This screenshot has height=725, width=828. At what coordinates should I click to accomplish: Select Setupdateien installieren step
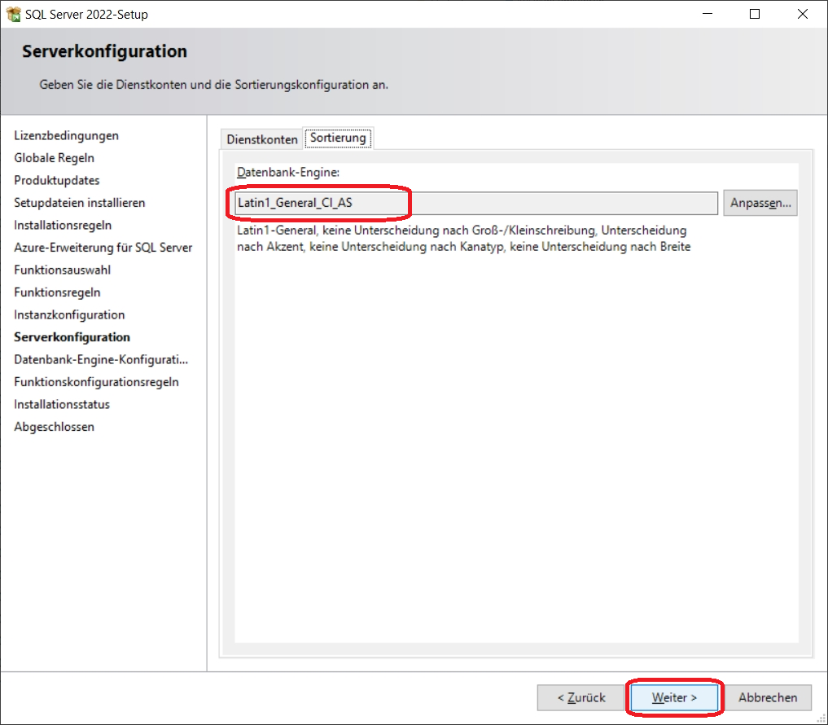coord(79,202)
